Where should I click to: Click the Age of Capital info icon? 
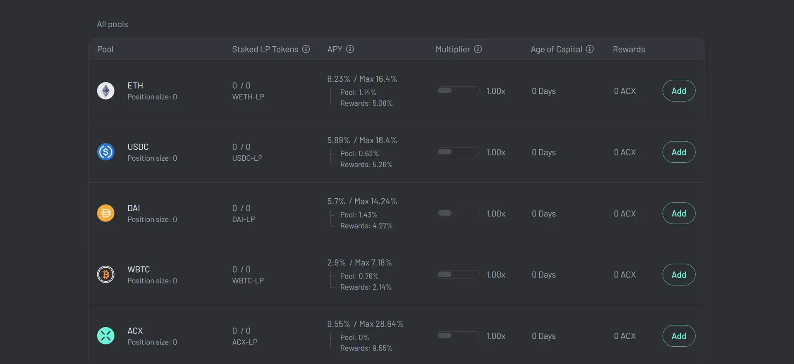(x=590, y=49)
